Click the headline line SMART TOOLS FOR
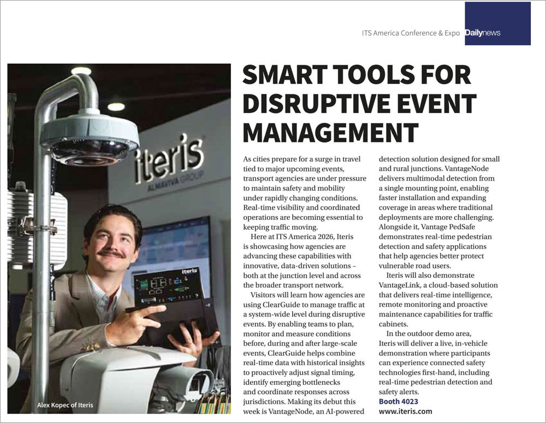546x423 pixels. tap(357, 75)
